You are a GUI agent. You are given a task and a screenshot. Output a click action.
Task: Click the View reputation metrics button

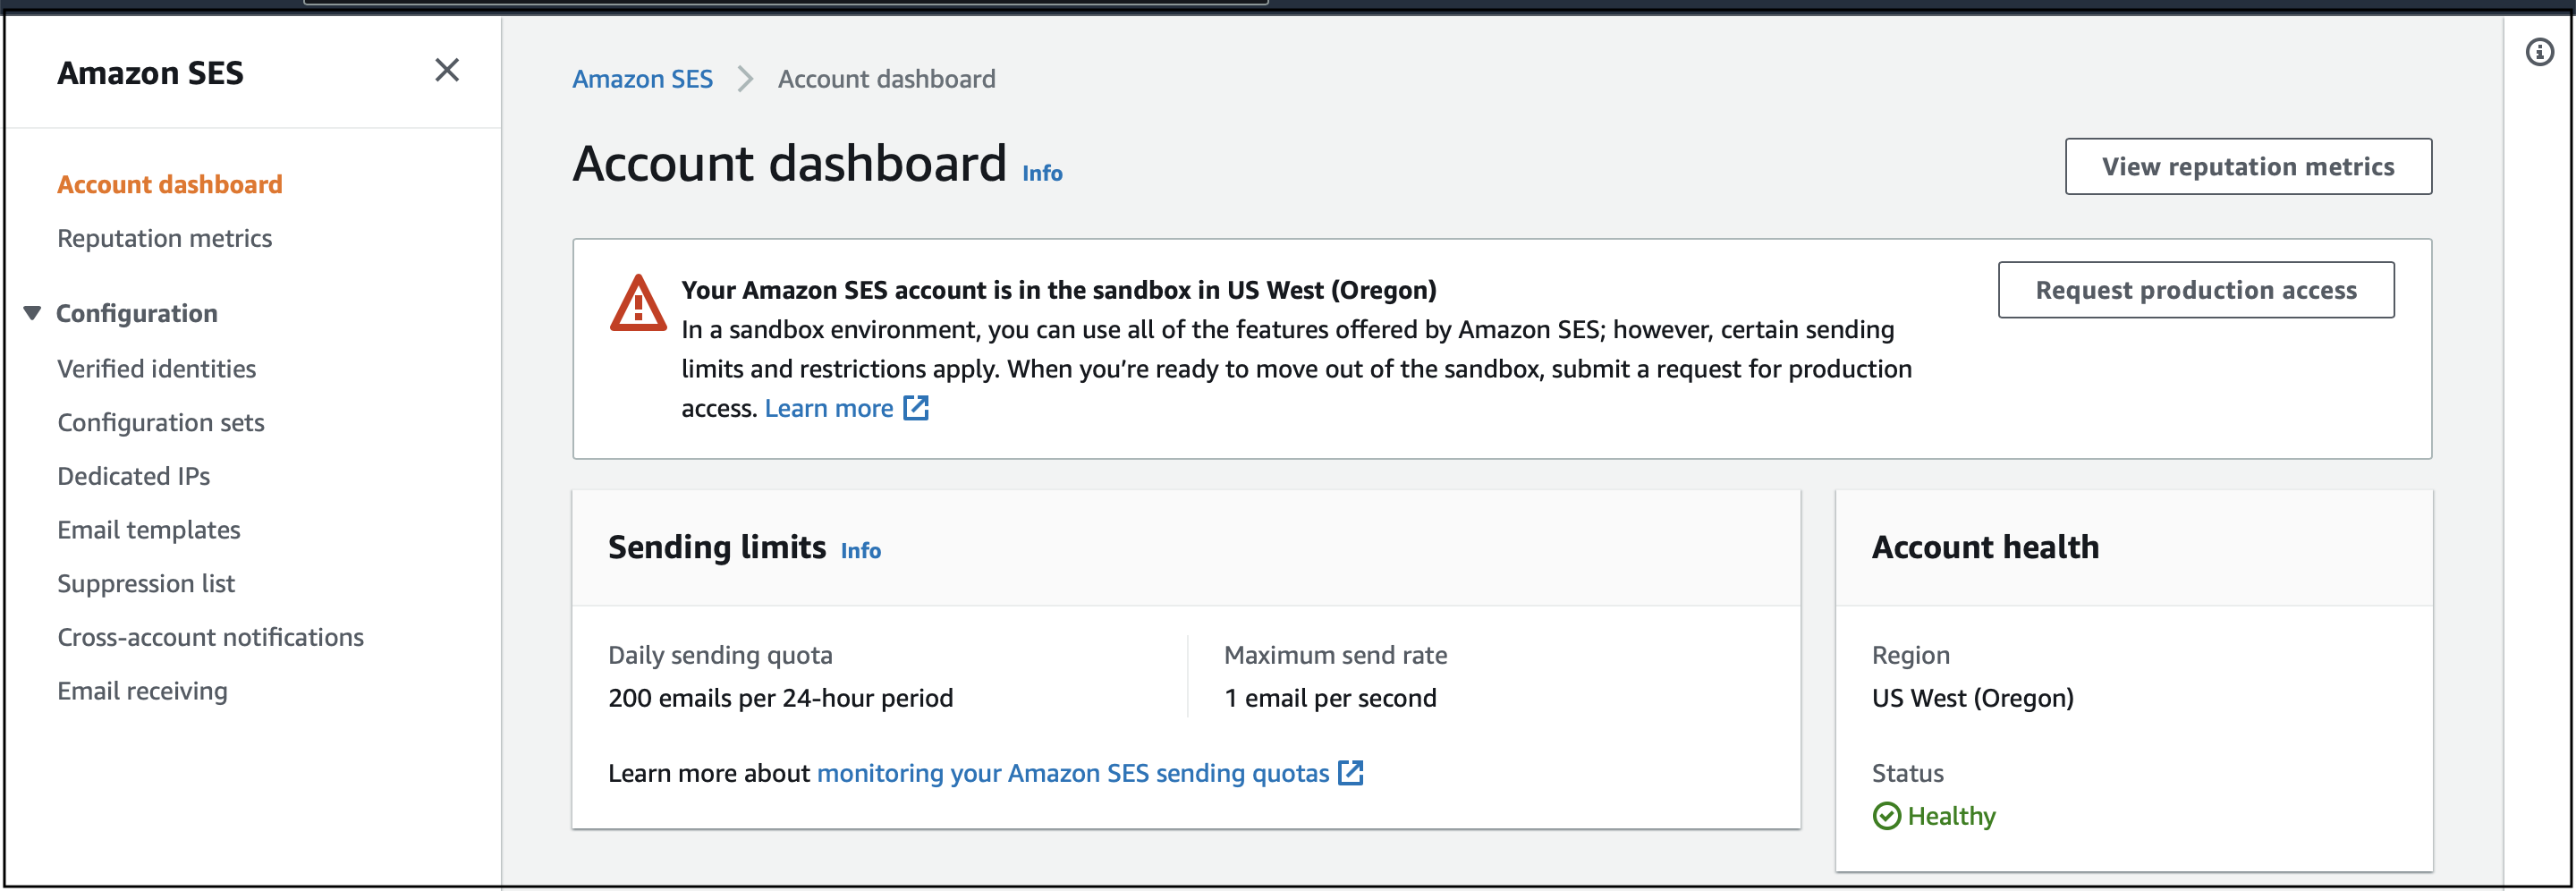tap(2248, 167)
